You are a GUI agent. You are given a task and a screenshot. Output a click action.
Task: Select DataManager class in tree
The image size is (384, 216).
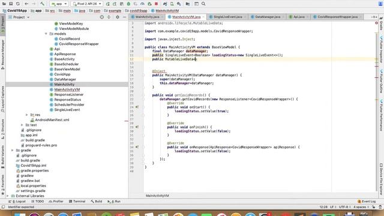click(x=65, y=79)
